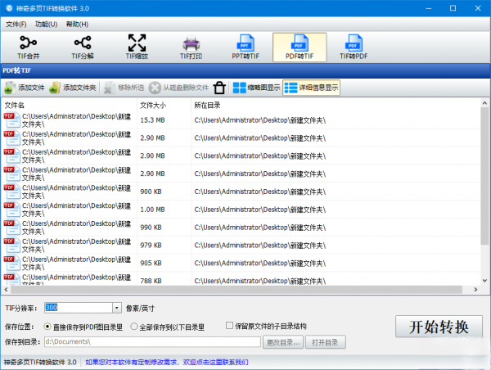
Task: Select the 979 KB size cell
Action: pos(151,246)
